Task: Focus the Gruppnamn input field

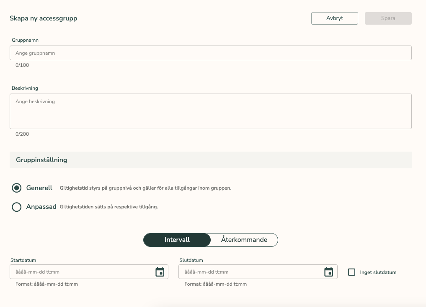Action: 210,53
